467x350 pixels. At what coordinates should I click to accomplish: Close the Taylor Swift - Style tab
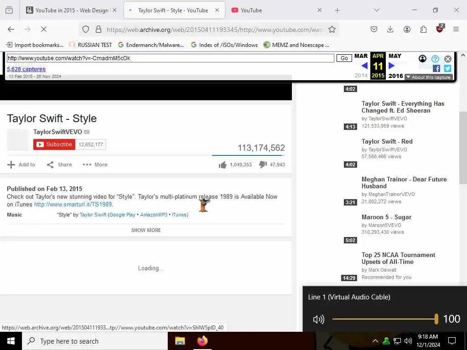[217, 10]
